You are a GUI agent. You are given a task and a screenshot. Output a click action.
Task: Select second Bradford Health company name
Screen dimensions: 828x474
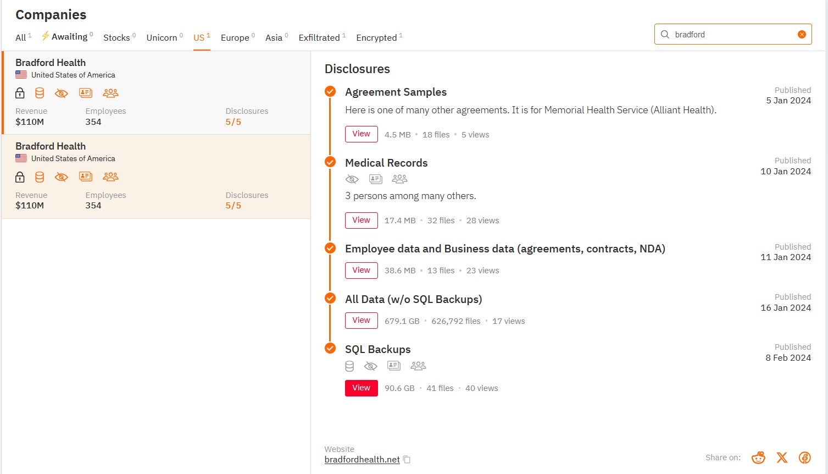click(x=51, y=146)
